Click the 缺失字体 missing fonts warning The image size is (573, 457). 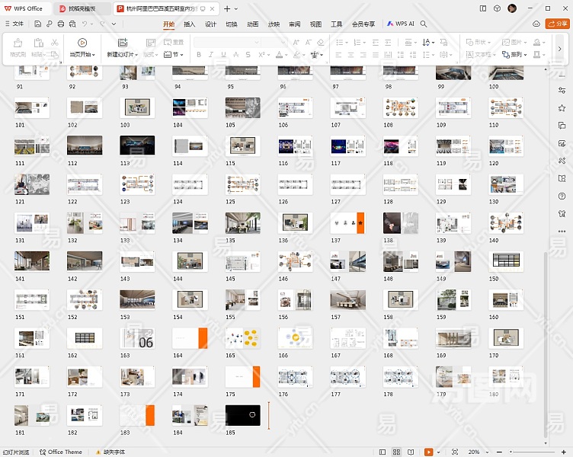pyautogui.click(x=110, y=452)
